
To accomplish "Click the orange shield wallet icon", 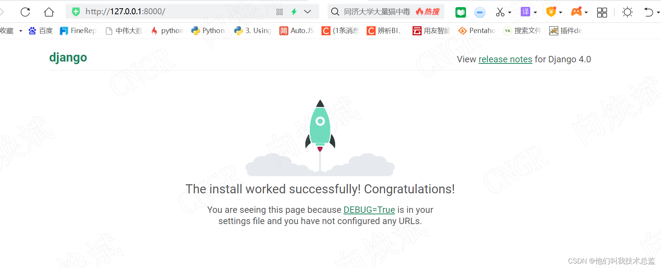I will (551, 12).
